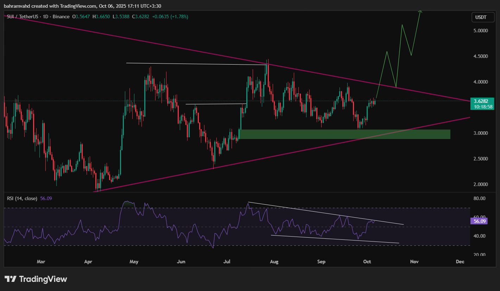Click the Oct label on time axis
Image resolution: width=500 pixels, height=291 pixels.
coord(367,262)
